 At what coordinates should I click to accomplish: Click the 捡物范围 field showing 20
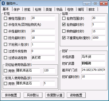[99, 18]
